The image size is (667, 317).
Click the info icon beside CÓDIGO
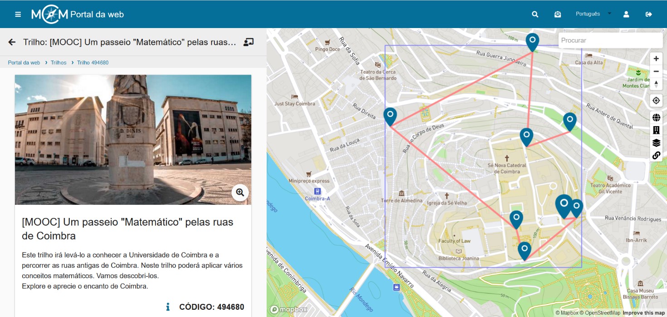[168, 307]
